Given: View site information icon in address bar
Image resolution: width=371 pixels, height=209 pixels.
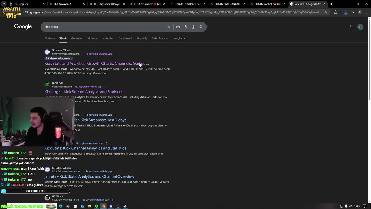Looking at the screenshot, I should click(26, 12).
